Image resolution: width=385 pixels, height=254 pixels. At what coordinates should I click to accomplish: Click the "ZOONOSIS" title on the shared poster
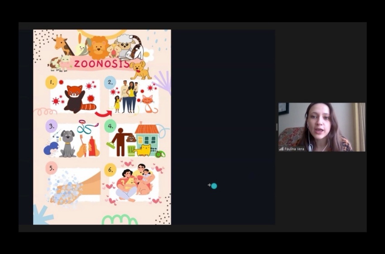(101, 64)
